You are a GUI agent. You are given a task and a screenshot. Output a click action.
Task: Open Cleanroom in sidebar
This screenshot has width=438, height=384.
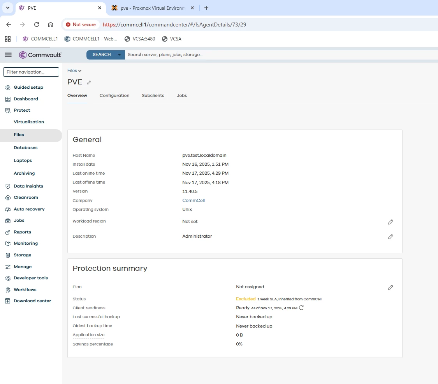pos(26,198)
